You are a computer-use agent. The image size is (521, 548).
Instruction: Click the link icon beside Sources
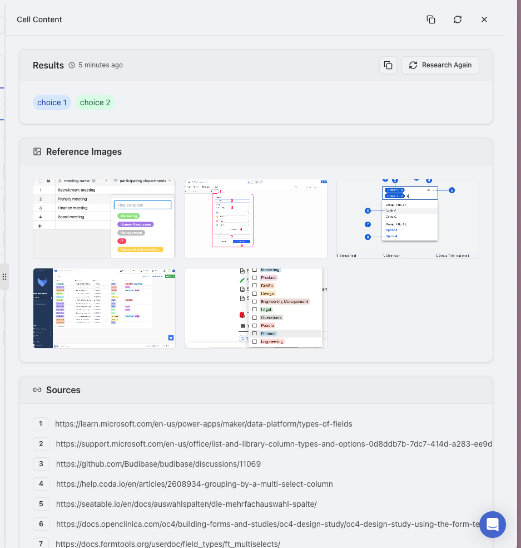[x=37, y=390]
